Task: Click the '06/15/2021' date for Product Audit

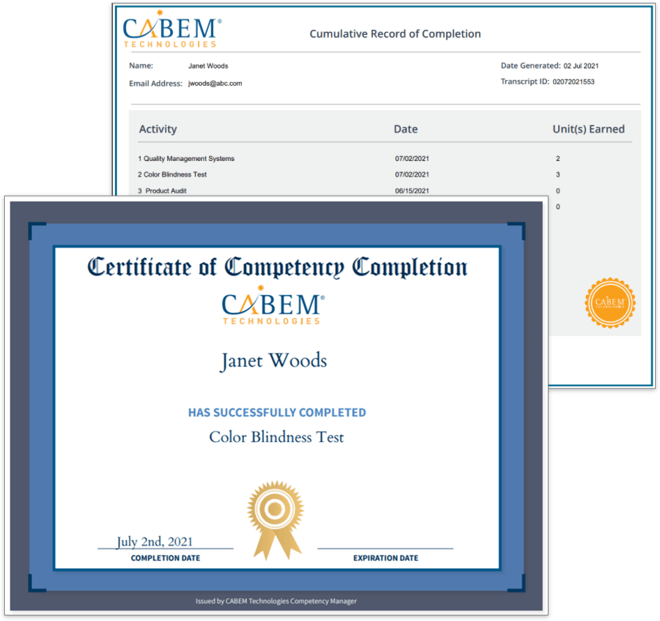Action: pyautogui.click(x=412, y=191)
